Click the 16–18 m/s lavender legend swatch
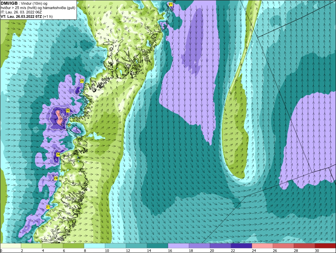Viewport: 336px width, 253px height. click(178, 246)
